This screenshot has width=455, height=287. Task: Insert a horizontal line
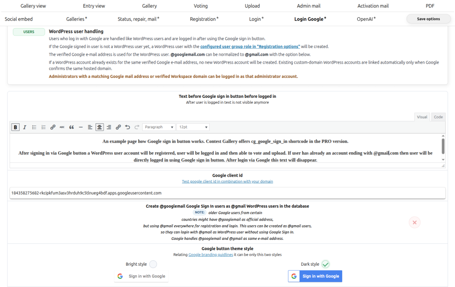(x=81, y=127)
